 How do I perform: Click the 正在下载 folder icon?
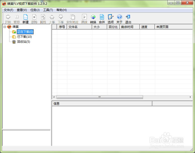(x=14, y=32)
